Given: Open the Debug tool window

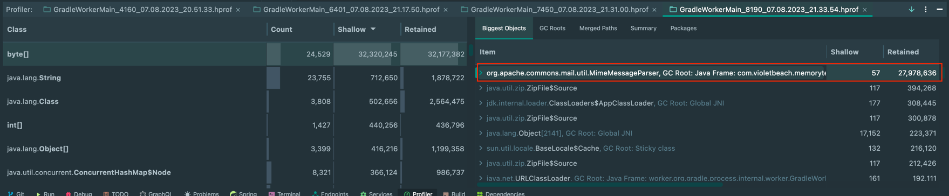Looking at the screenshot, I should [x=78, y=193].
